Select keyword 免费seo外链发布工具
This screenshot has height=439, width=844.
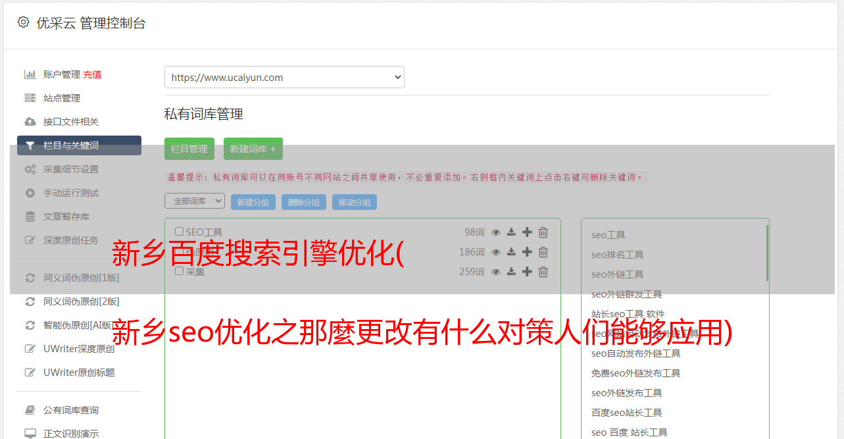point(635,373)
